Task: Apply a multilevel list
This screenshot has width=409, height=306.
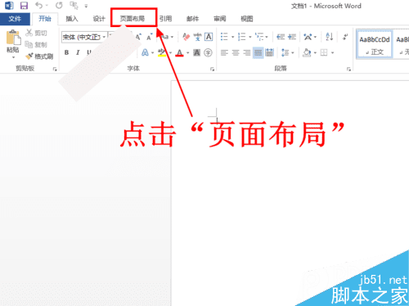Action: (x=259, y=37)
